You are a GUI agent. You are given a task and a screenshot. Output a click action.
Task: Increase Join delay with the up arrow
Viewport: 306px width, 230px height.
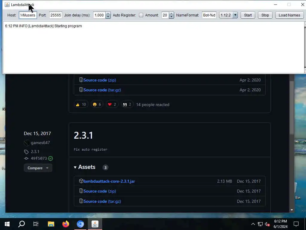(108, 13)
